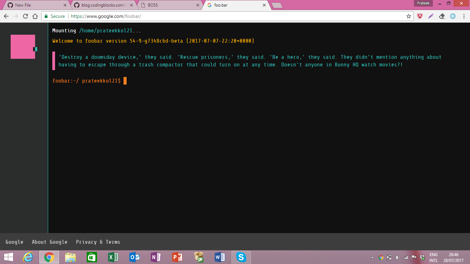Screen dimensions: 470x264
Task: Open the volume speaker tray icon
Action: point(397,257)
